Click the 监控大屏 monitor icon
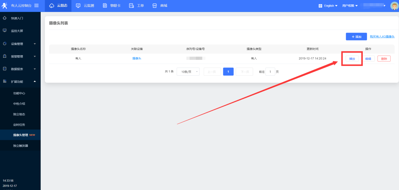This screenshot has height=190, width=399. click(x=5, y=31)
